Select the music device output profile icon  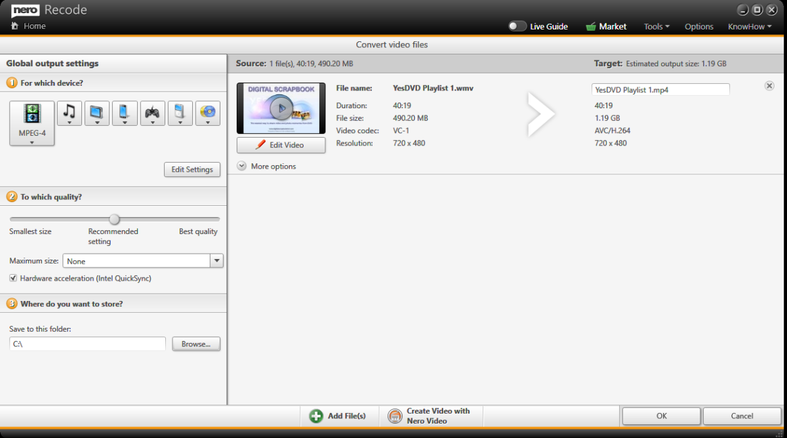(69, 113)
